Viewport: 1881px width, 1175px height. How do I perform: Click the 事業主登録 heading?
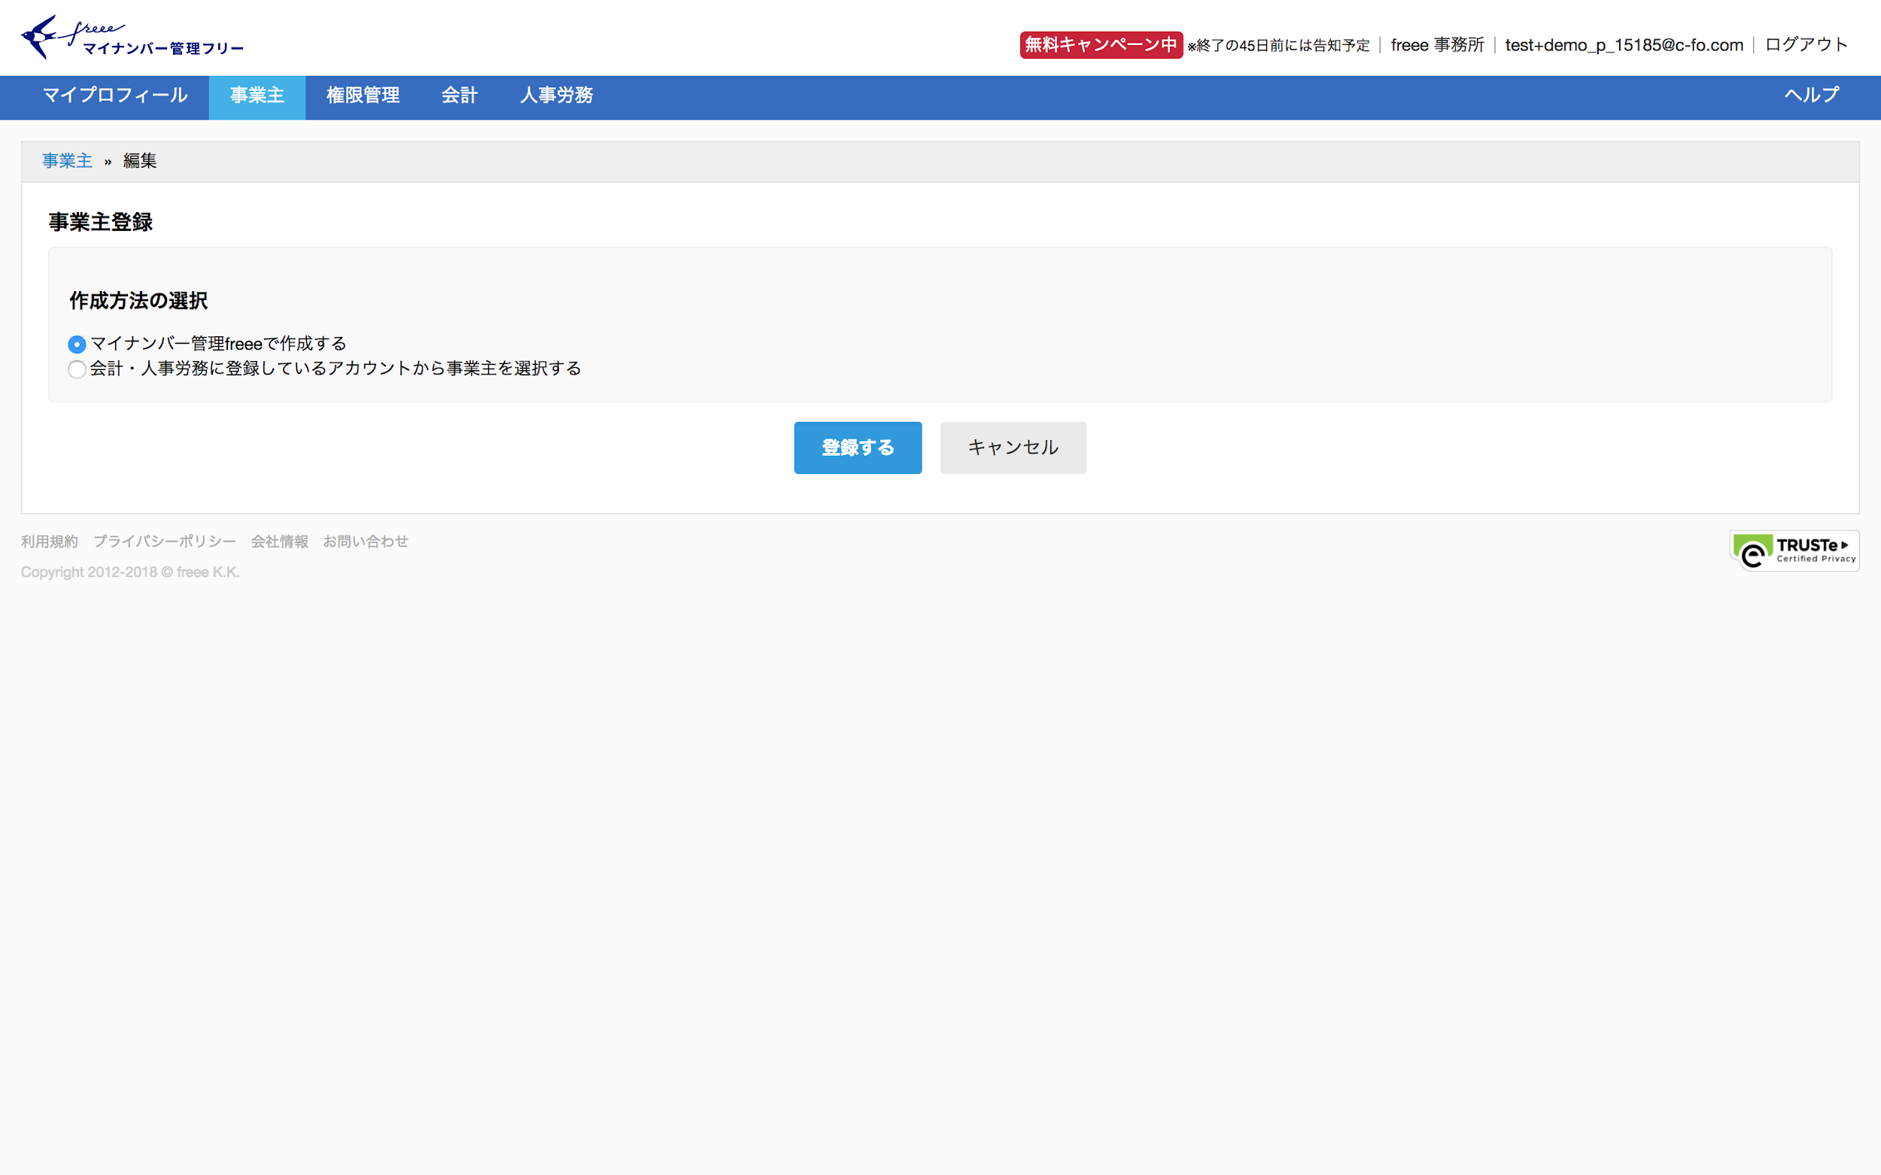pos(101,222)
